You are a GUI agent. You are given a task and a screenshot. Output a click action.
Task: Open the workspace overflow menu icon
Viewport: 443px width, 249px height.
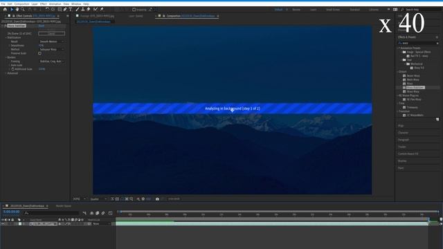click(x=388, y=9)
